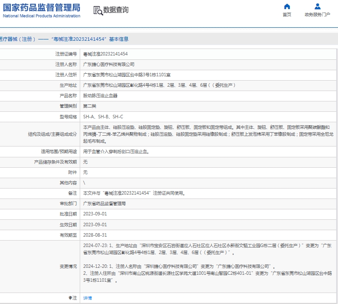Click expiry date value 2028-08-31
The width and height of the screenshot is (338, 306).
coord(95,235)
